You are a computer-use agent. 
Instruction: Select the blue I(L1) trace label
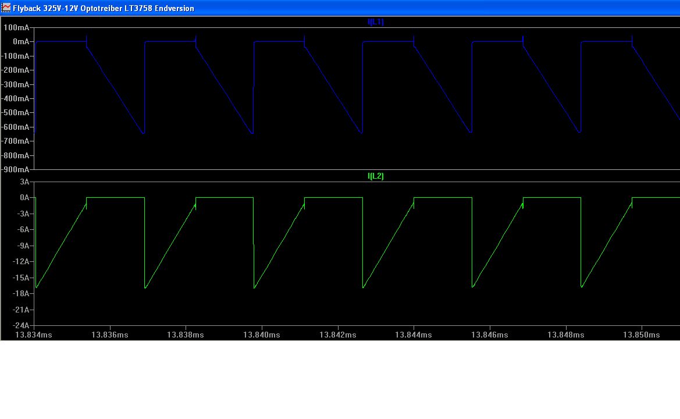point(375,22)
